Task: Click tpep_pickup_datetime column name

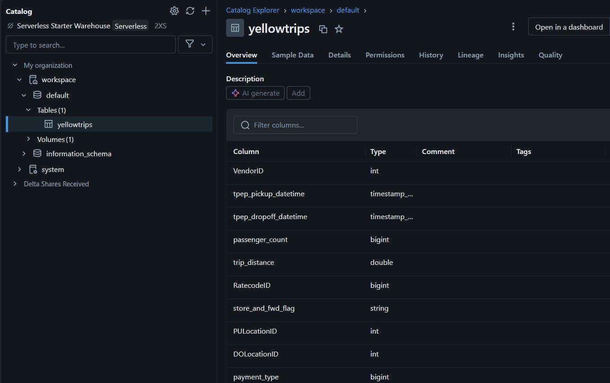Action: 269,194
